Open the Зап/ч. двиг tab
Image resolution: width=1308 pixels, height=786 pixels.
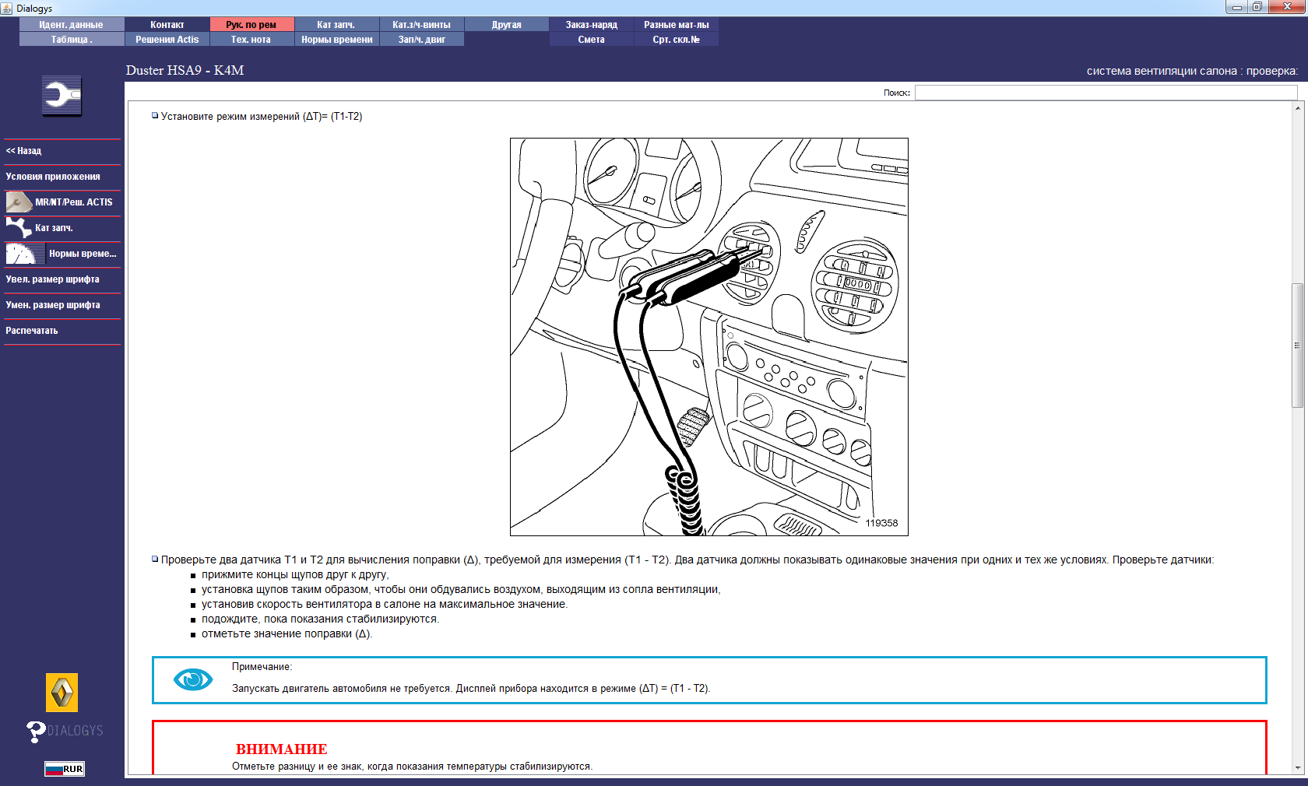point(422,40)
